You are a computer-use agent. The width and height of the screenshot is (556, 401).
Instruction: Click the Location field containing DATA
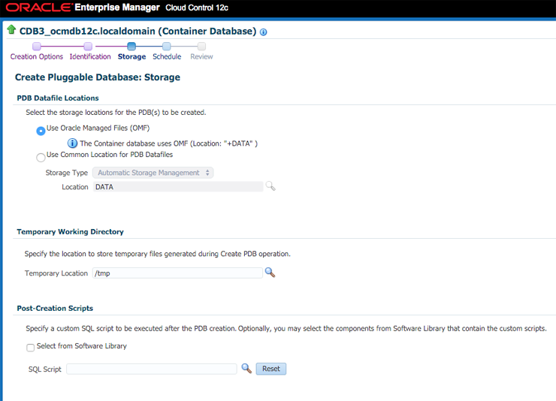[x=178, y=187]
